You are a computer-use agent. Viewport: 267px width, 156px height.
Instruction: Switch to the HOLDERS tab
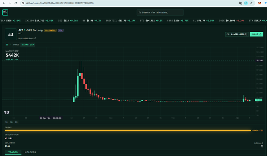30,152
